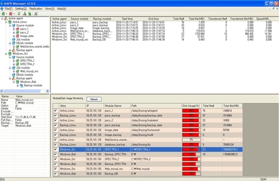279x181 pixels.
Task: Click the red arrow icon of image_data
Action: pyautogui.click(x=18, y=36)
